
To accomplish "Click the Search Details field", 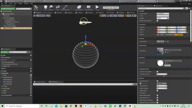I will coord(161,8).
